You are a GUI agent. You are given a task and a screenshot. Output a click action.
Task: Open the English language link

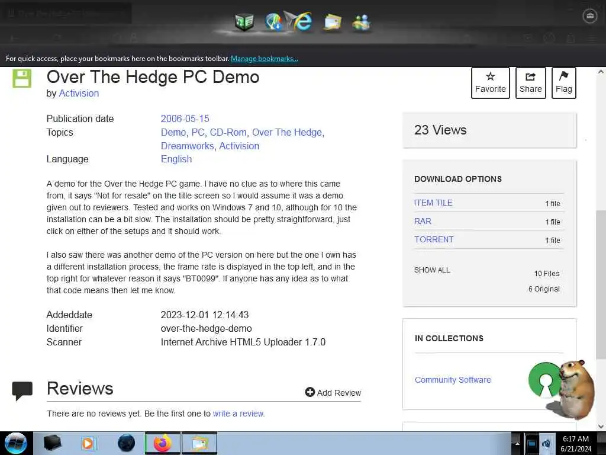(176, 159)
